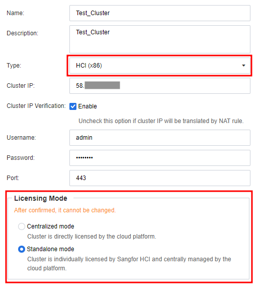The width and height of the screenshot is (261, 288).
Task: Click the NAT rule hint text
Action: tap(161, 121)
